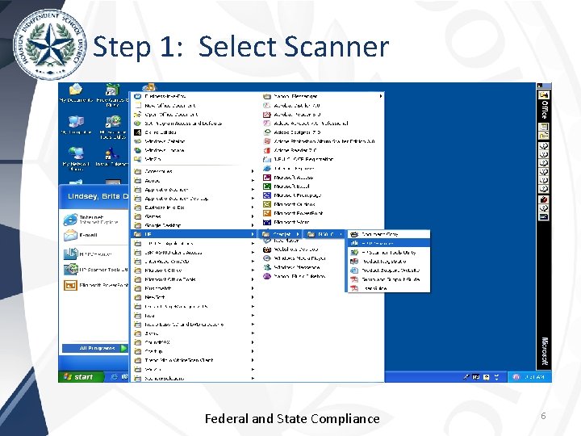581x436 pixels.
Task: Launch Windows Messenger
Action: 291,267
